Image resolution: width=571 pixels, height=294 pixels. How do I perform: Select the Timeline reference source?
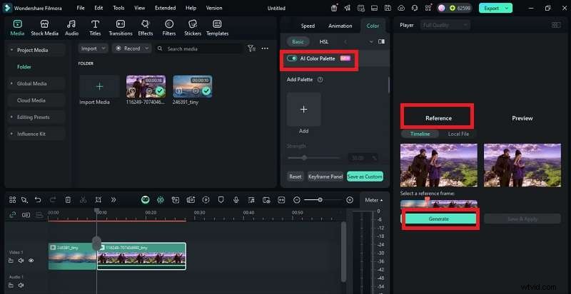tap(420, 134)
